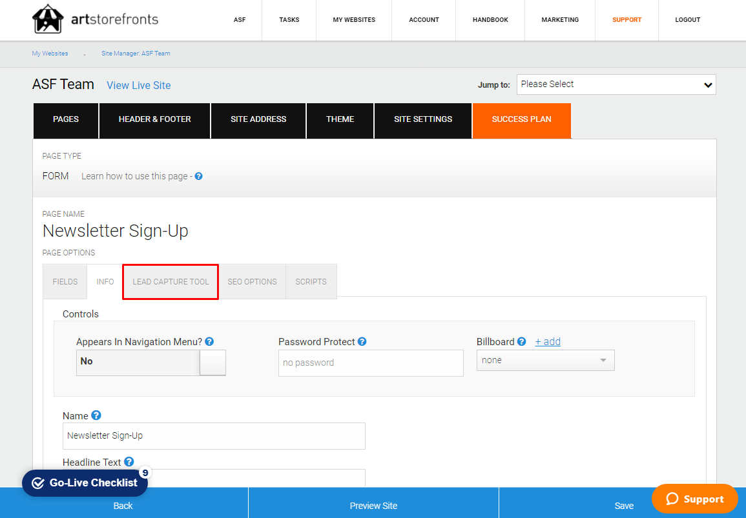Switch to THEME tab
The width and height of the screenshot is (746, 518).
tap(340, 121)
